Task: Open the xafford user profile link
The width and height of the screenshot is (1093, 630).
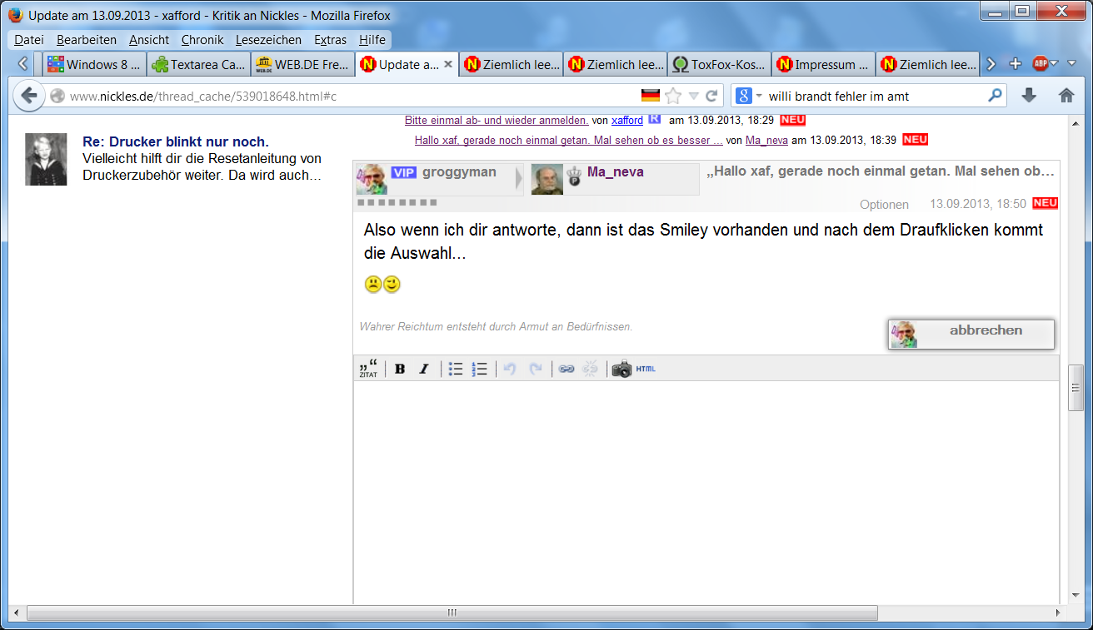Action: coord(626,121)
